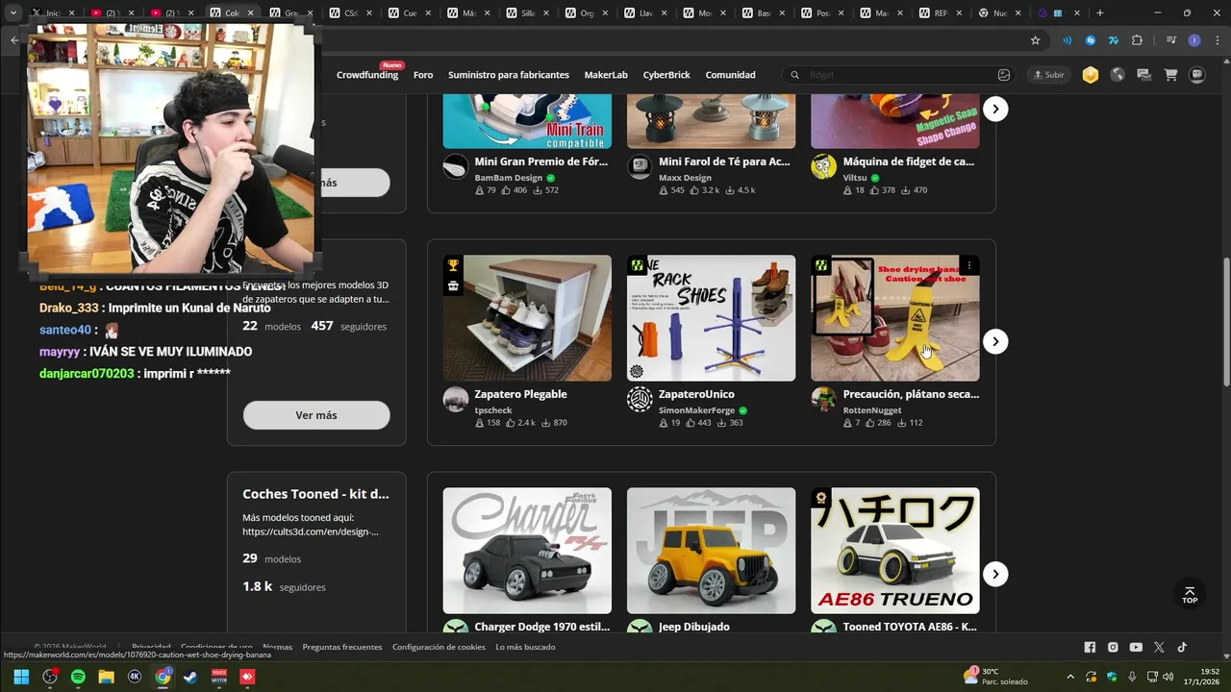This screenshot has height=692, width=1231.
Task: Click tpscheck author avatar
Action: [456, 399]
